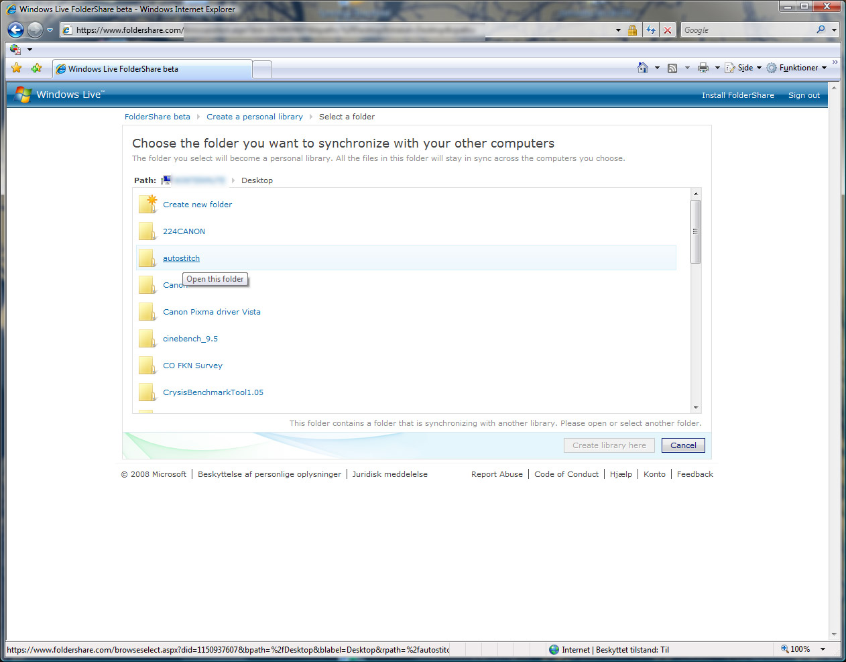The width and height of the screenshot is (846, 662).
Task: Click the security lock icon
Action: pos(632,30)
